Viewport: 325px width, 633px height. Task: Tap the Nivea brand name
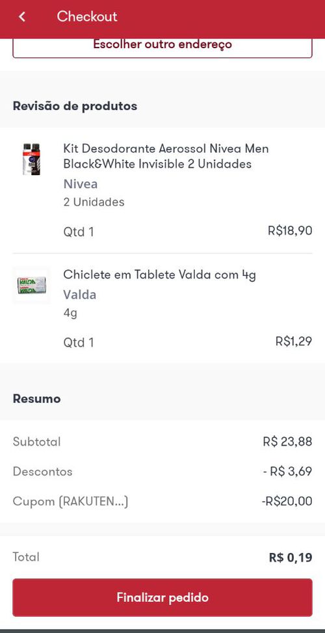click(x=80, y=184)
